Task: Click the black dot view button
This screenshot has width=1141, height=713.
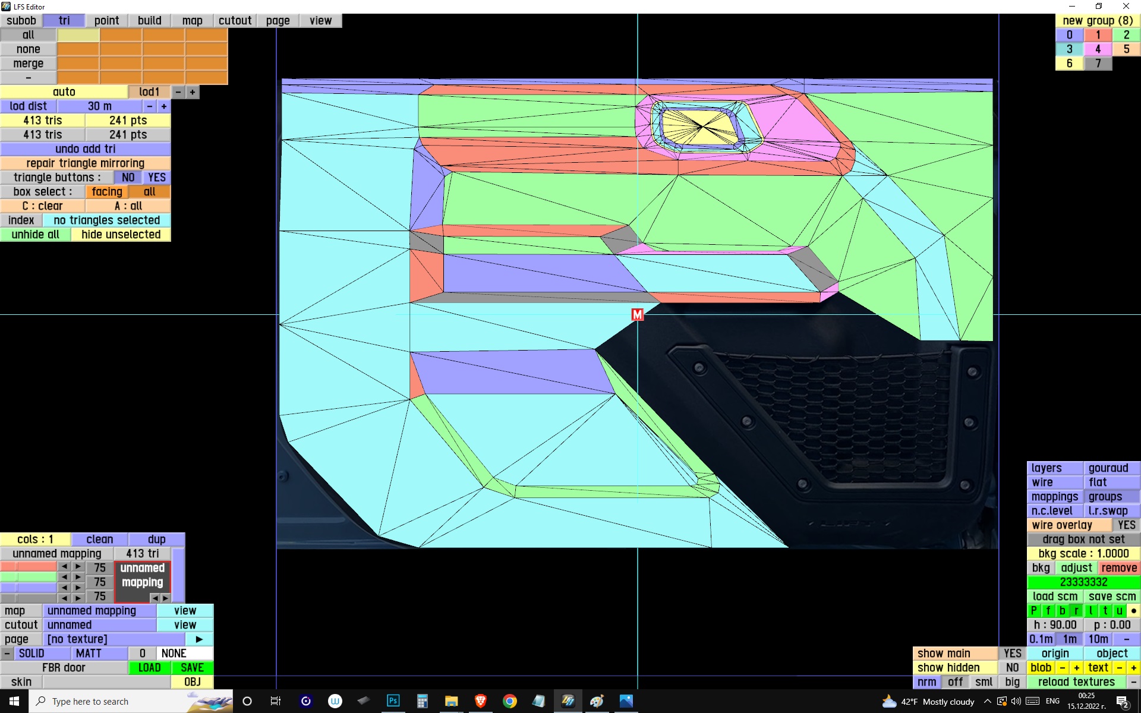Action: (1133, 611)
